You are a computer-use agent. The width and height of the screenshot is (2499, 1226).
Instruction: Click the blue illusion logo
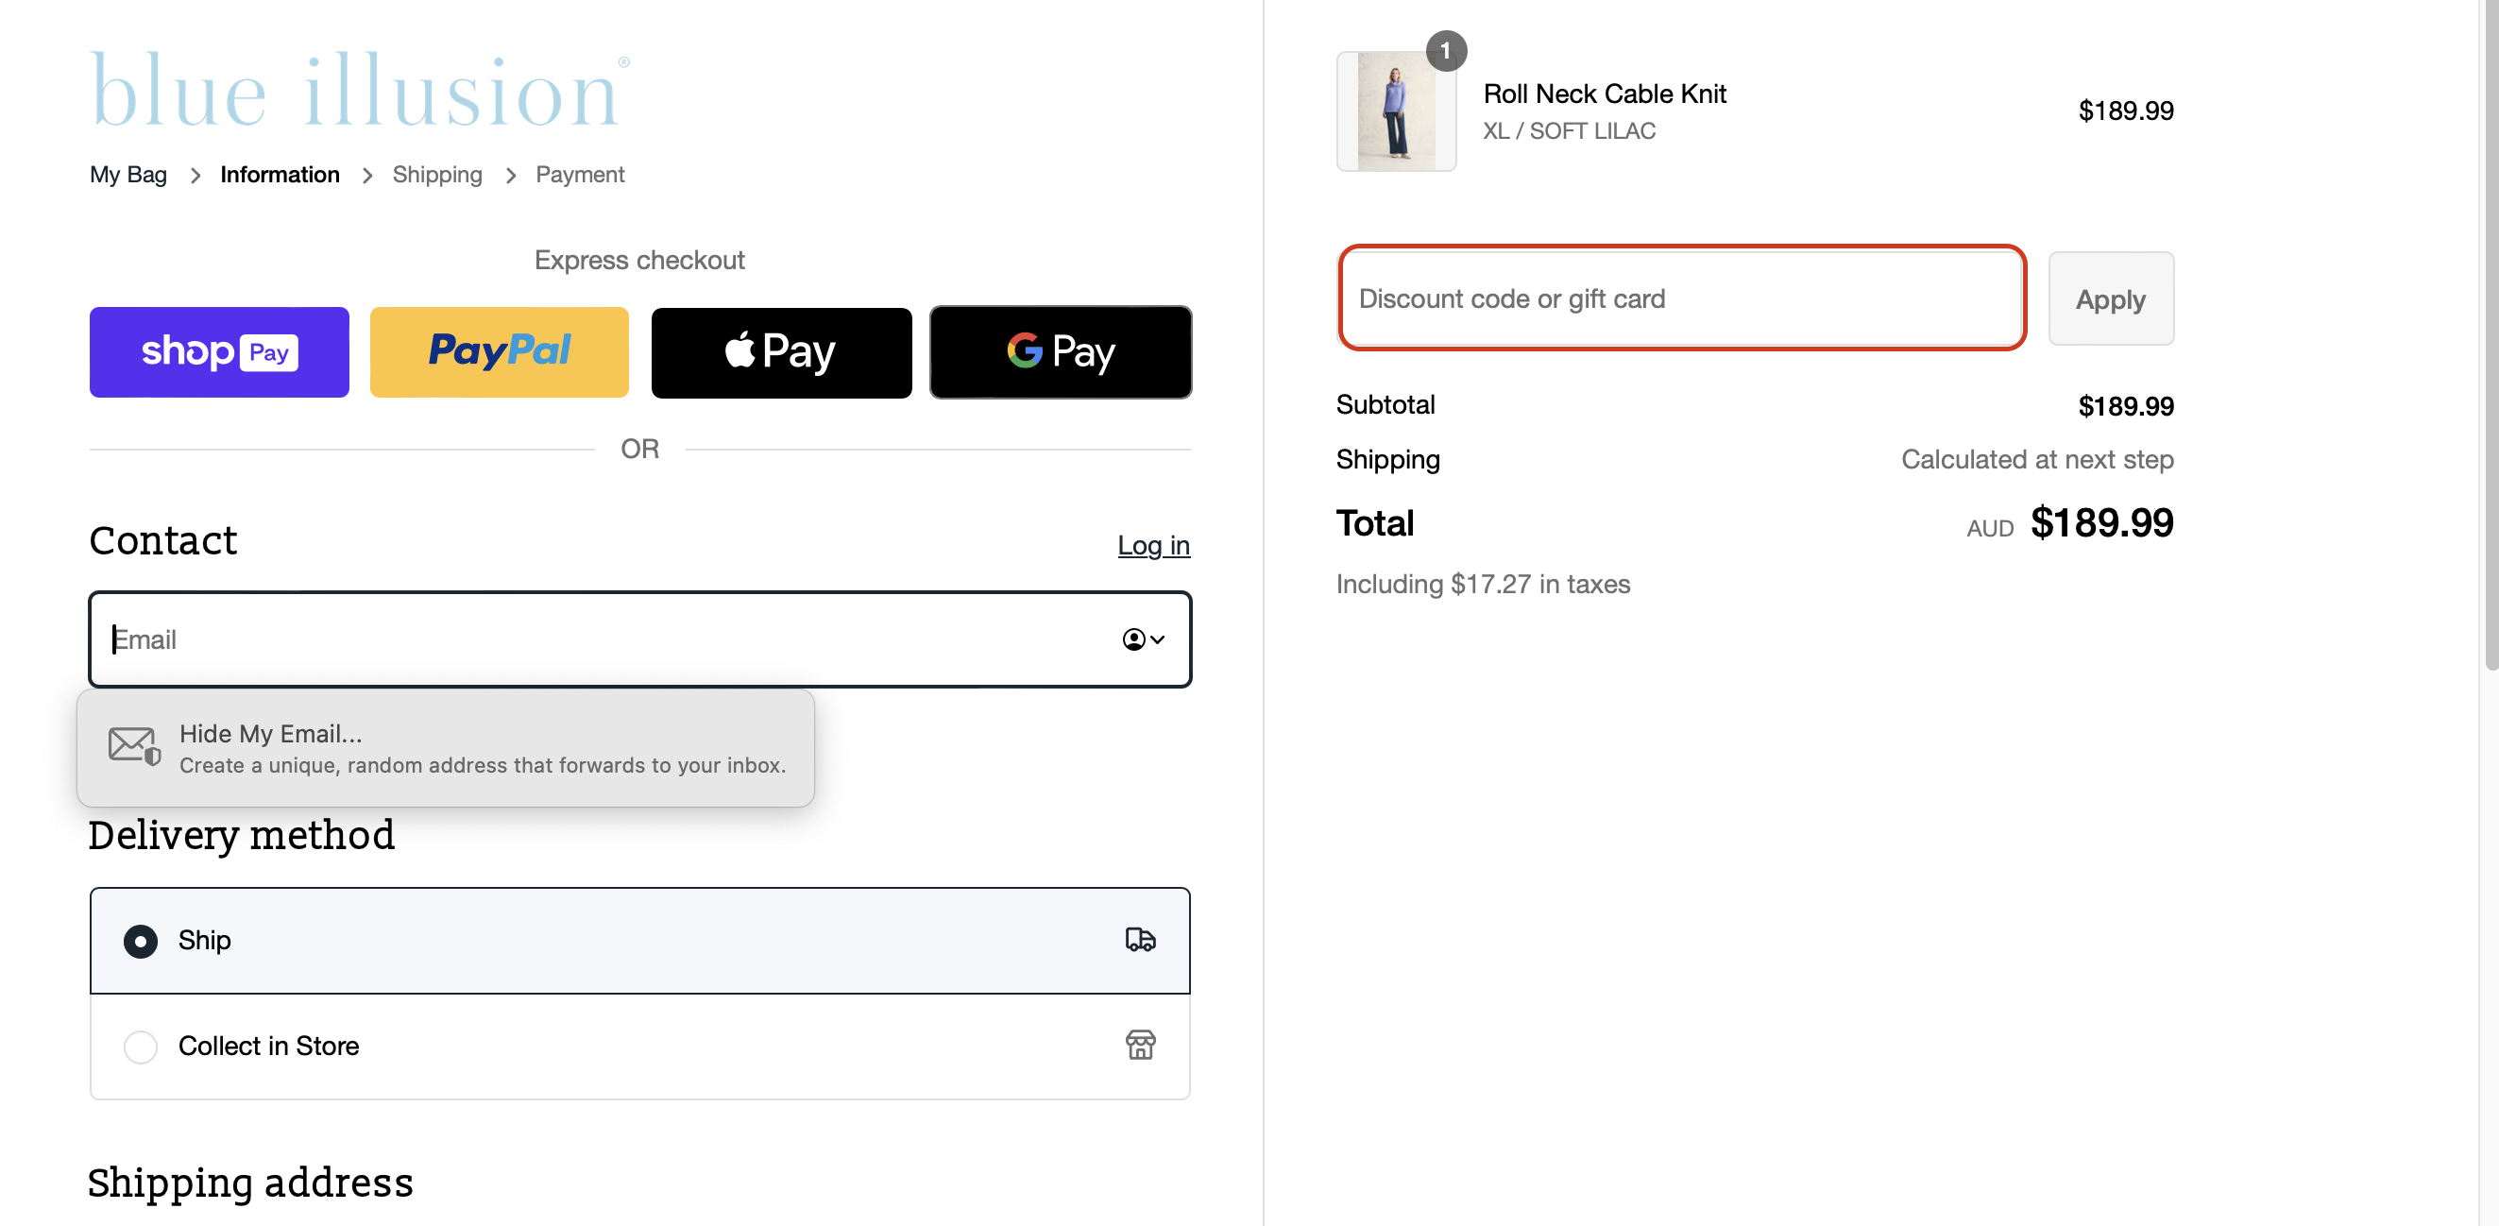pyautogui.click(x=359, y=89)
